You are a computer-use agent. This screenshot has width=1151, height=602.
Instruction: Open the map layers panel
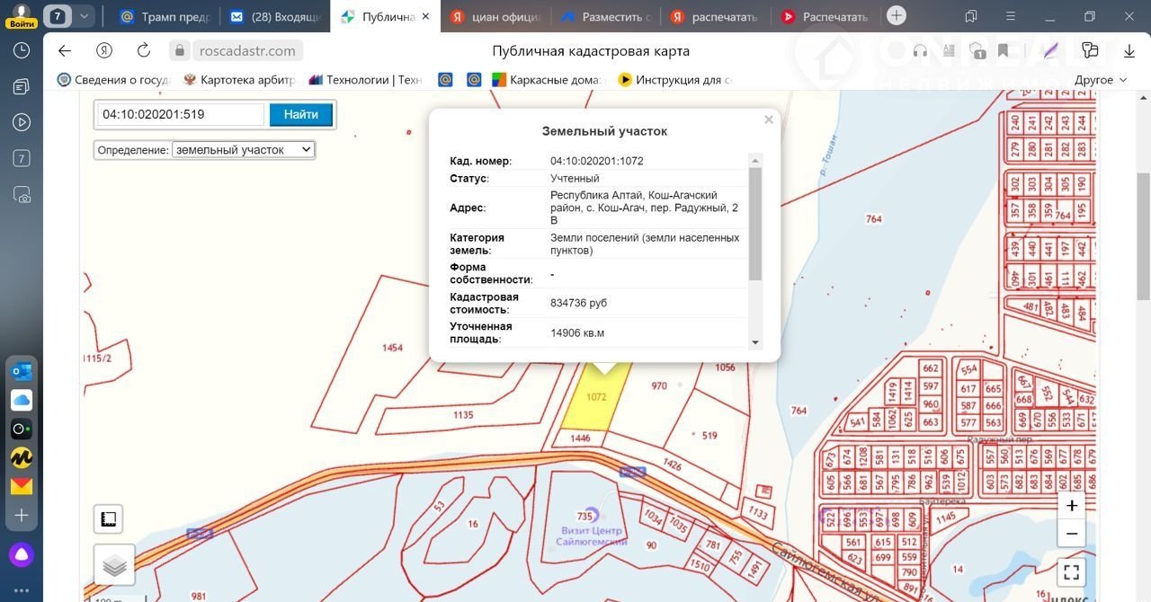click(x=114, y=565)
